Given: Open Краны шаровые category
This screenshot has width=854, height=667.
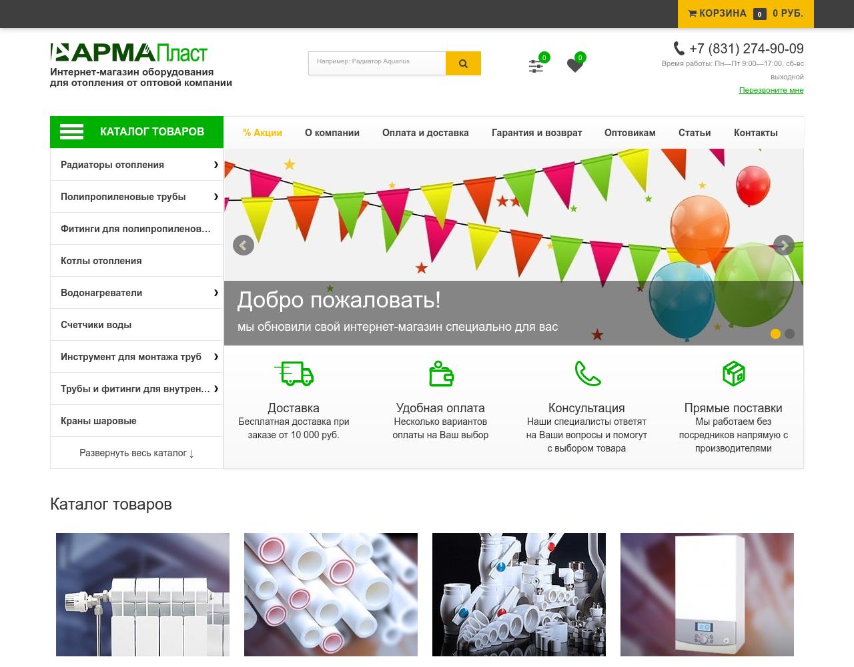Looking at the screenshot, I should [x=137, y=421].
